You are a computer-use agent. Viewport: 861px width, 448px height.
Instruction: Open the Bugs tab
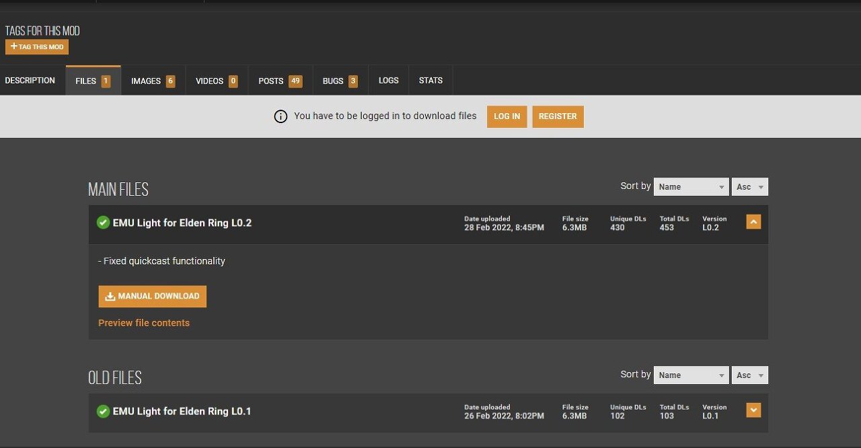340,81
